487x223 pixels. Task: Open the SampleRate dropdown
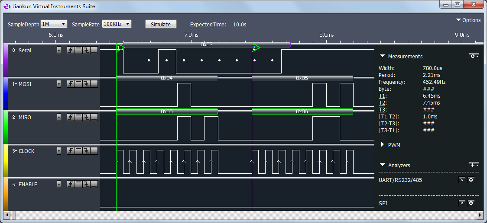[117, 24]
